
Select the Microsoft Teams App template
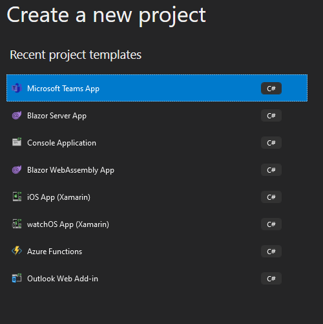point(157,88)
